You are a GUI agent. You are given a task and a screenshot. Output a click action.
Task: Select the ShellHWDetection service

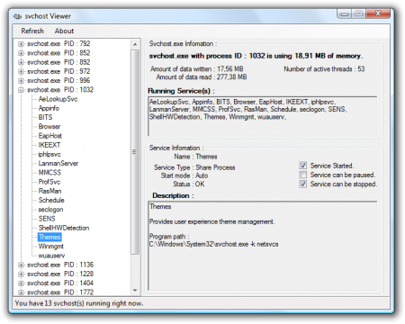click(x=64, y=228)
